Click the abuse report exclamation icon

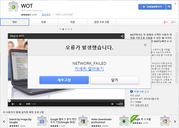coord(132,92)
